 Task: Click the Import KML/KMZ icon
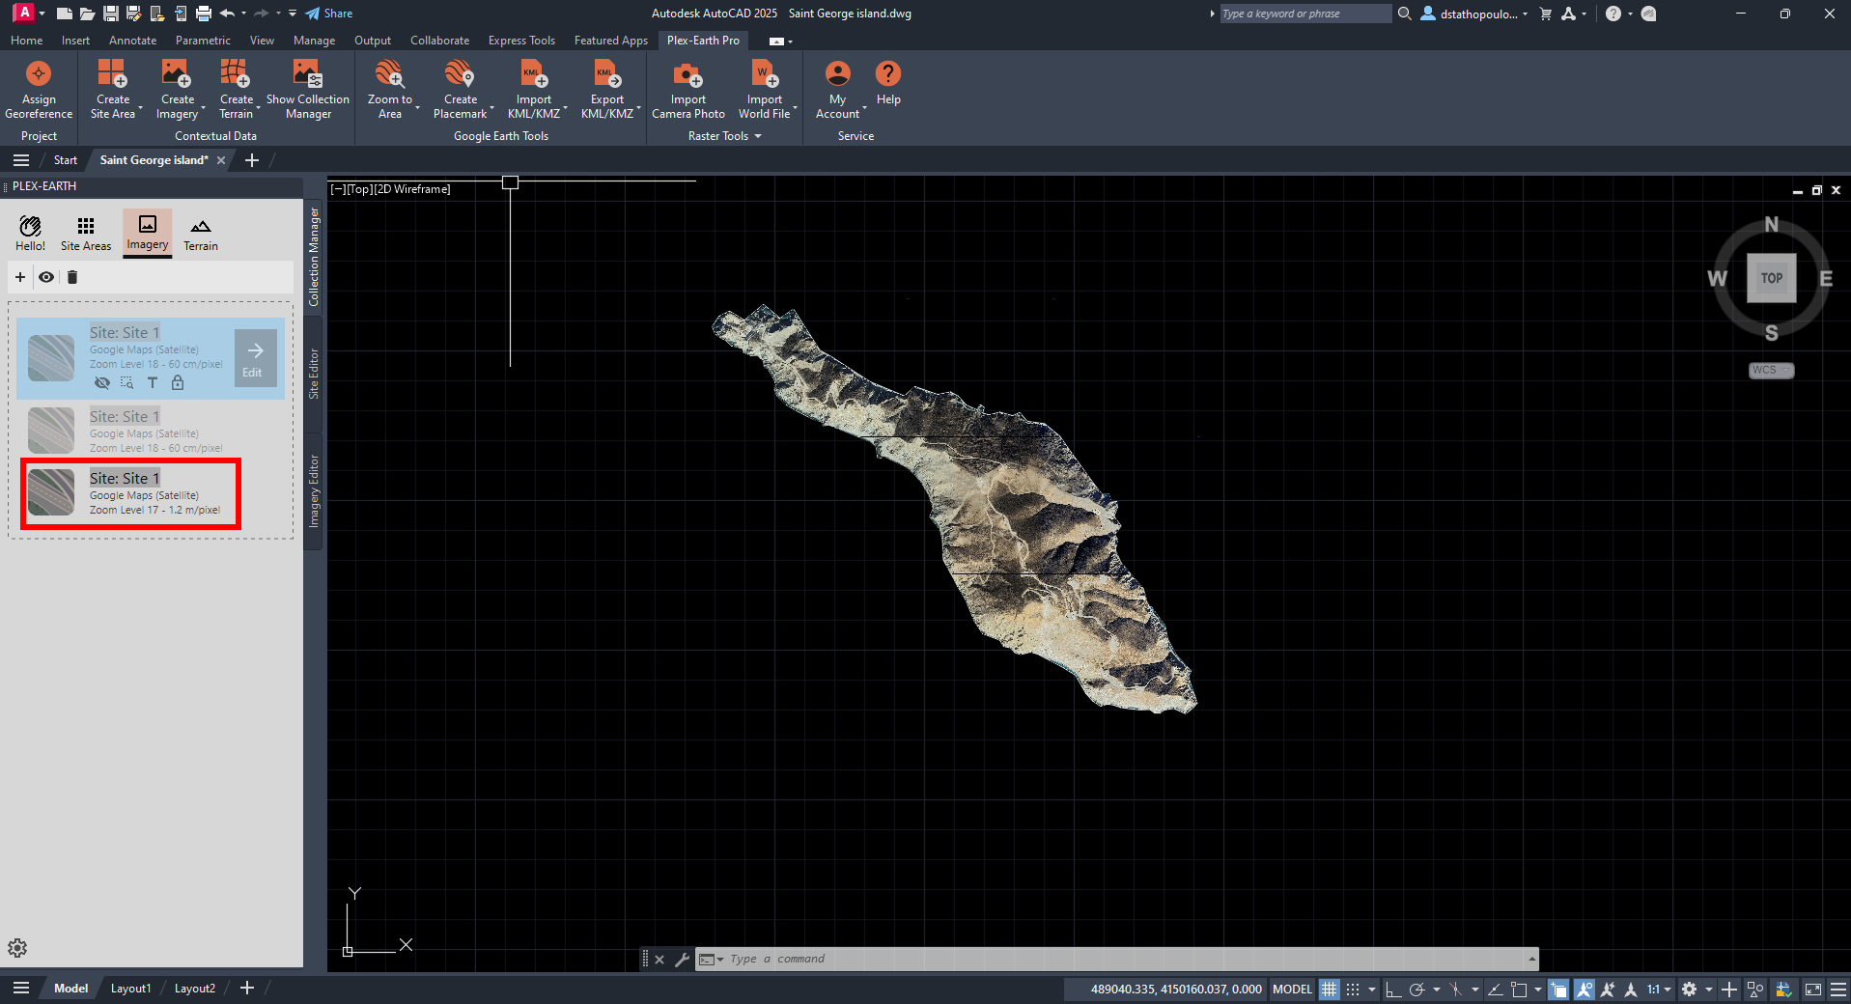coord(533,74)
